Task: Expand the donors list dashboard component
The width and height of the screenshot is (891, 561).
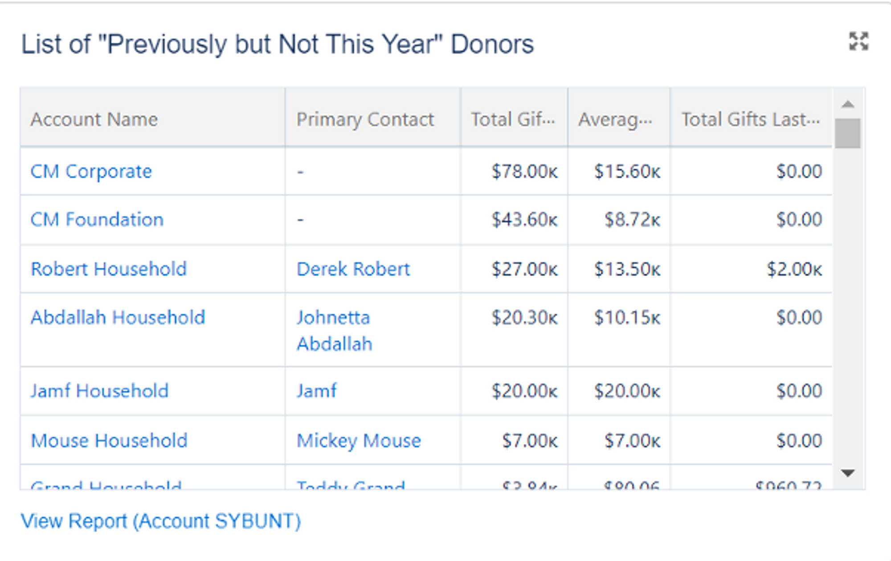Action: click(x=858, y=41)
